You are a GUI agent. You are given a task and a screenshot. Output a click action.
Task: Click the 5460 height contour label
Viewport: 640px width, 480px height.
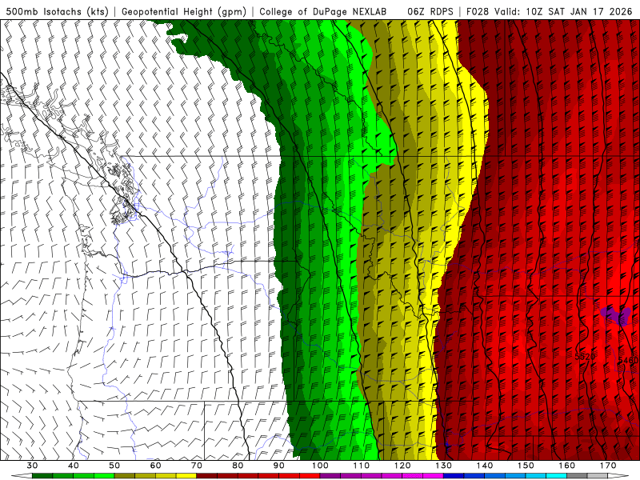click(x=629, y=361)
